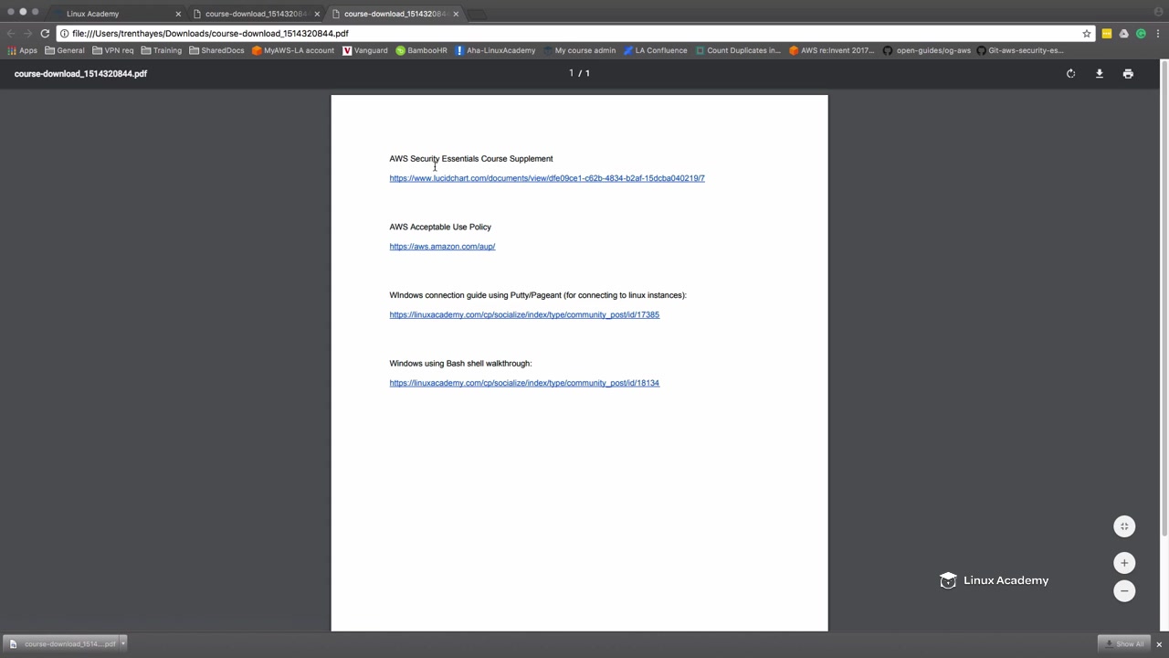The image size is (1169, 658).
Task: Go back in browser history
Action: (11, 33)
